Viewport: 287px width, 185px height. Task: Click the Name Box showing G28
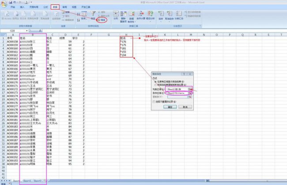pyautogui.click(x=13, y=31)
